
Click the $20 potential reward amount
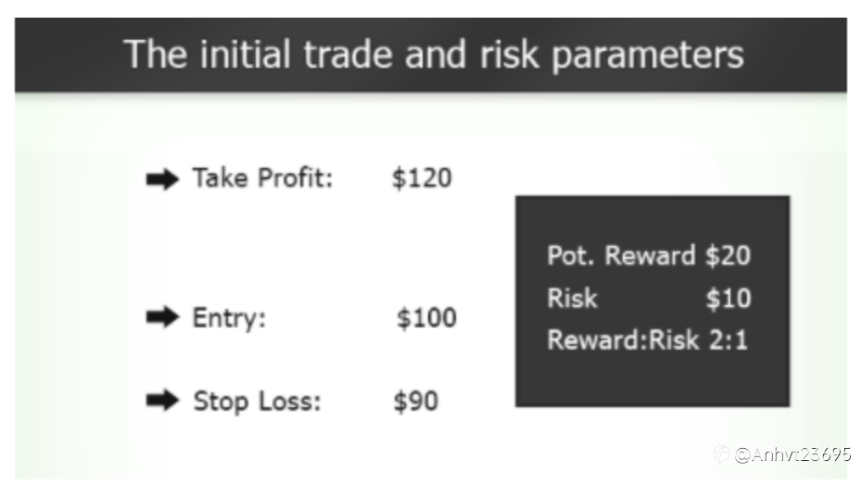pos(728,256)
